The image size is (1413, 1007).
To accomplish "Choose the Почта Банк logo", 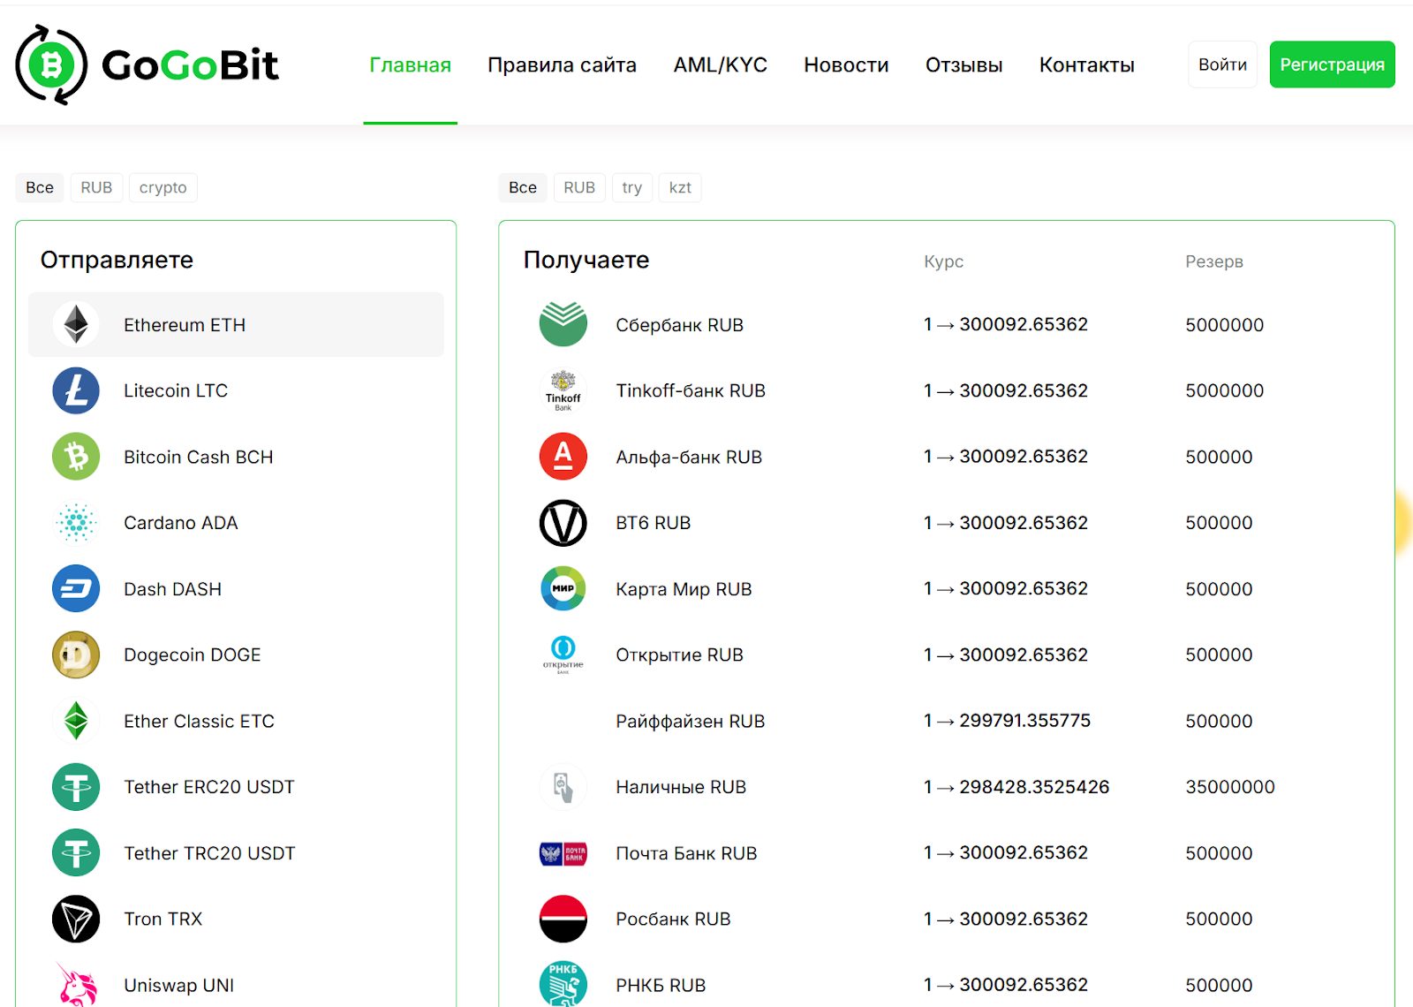I will [563, 853].
